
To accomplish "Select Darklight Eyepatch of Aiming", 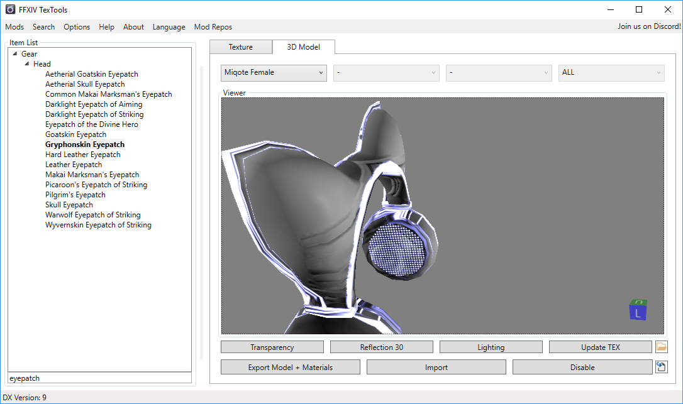I will point(94,104).
